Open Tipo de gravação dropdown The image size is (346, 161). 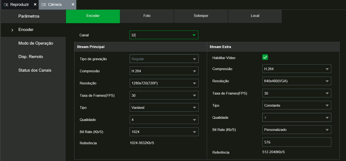tap(164, 59)
